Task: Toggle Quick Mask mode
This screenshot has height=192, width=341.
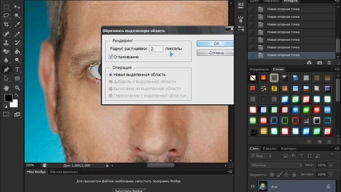Action: point(6,114)
